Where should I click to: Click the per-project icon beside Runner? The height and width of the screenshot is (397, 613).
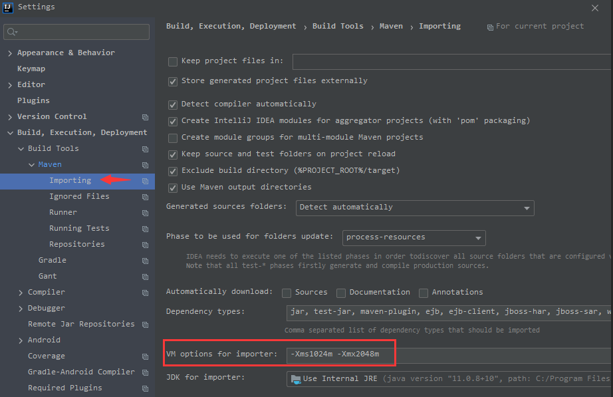145,213
